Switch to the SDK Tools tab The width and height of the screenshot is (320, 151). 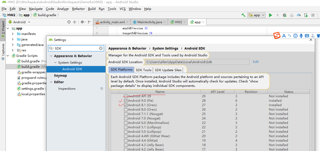tap(144, 70)
